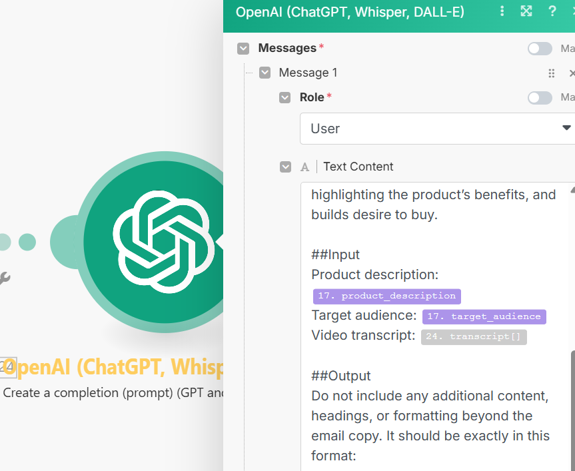The image size is (575, 471).
Task: Click the Text Content scroll-up arrow
Action: click(573, 190)
